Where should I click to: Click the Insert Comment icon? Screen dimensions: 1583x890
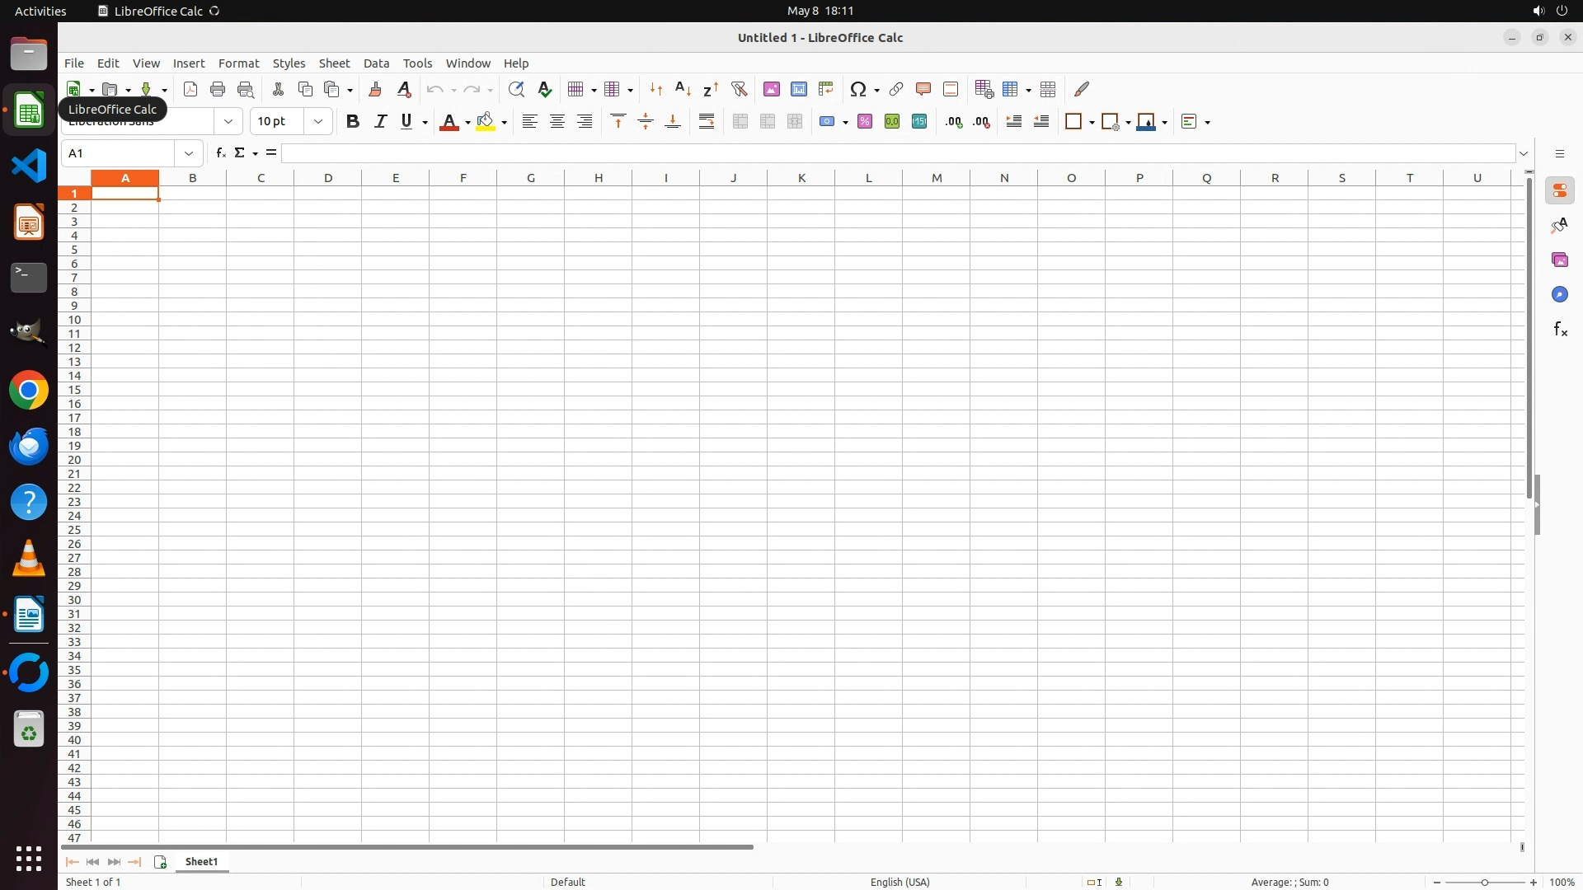[923, 89]
